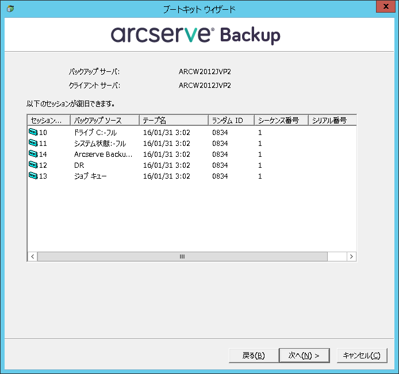Click backup server name next to バックアップ サーバ
399x374 pixels.
[x=205, y=72]
